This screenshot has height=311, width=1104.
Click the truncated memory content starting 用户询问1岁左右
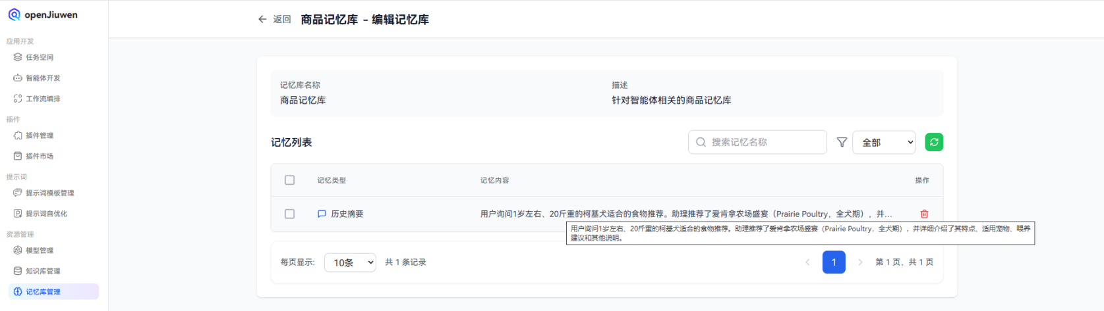point(686,214)
